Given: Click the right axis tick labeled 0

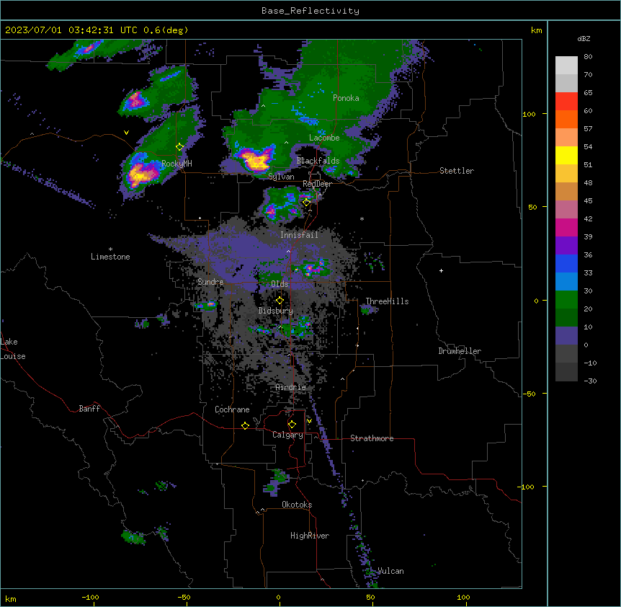Looking at the screenshot, I should click(x=536, y=301).
